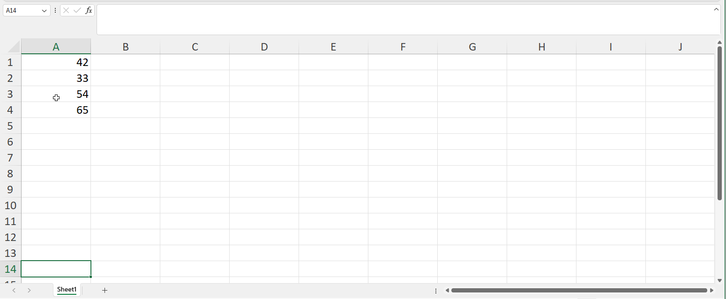Image resolution: width=726 pixels, height=299 pixels.
Task: Click the next sheet navigation arrow
Action: tap(29, 290)
